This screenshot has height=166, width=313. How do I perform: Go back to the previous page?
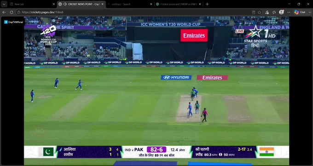(4, 12)
